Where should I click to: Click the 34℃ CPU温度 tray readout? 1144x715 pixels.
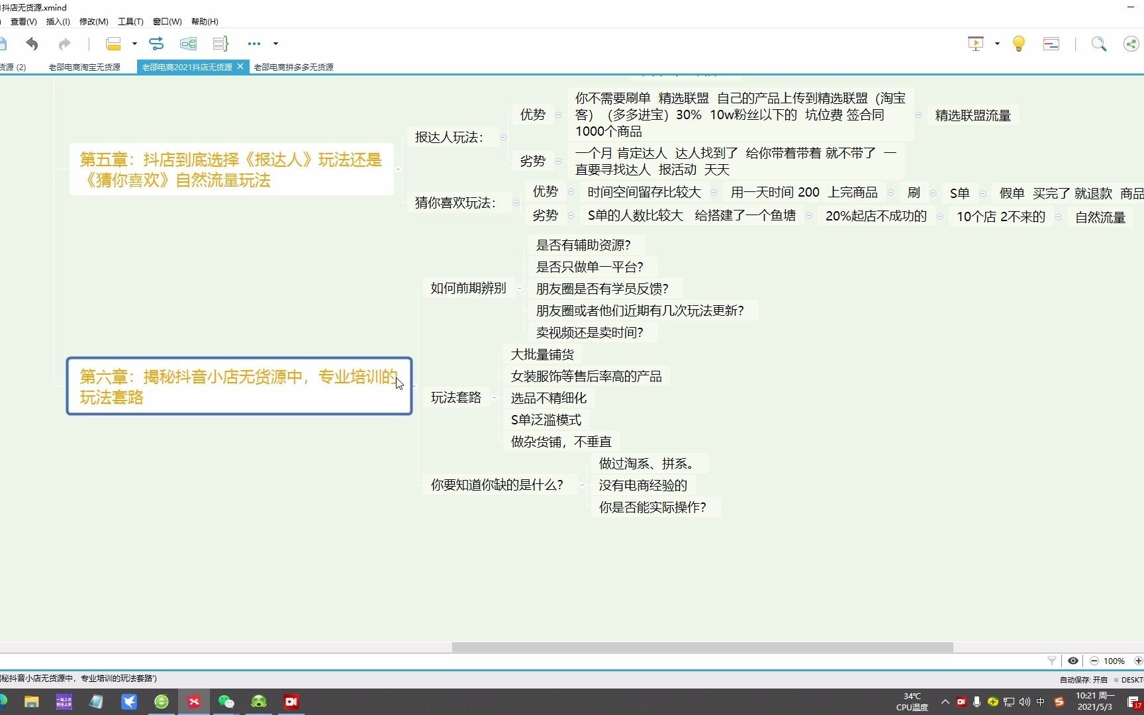pos(912,702)
